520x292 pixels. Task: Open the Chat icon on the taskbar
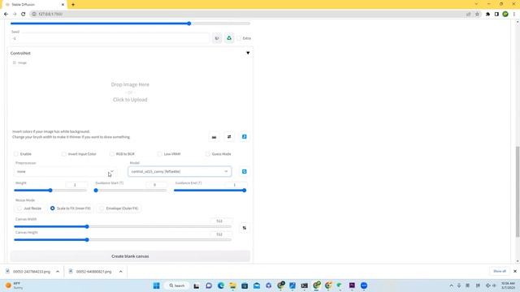pyautogui.click(x=209, y=286)
